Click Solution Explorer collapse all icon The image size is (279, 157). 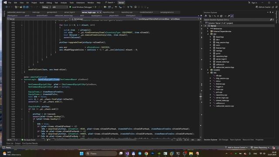click(x=218, y=16)
